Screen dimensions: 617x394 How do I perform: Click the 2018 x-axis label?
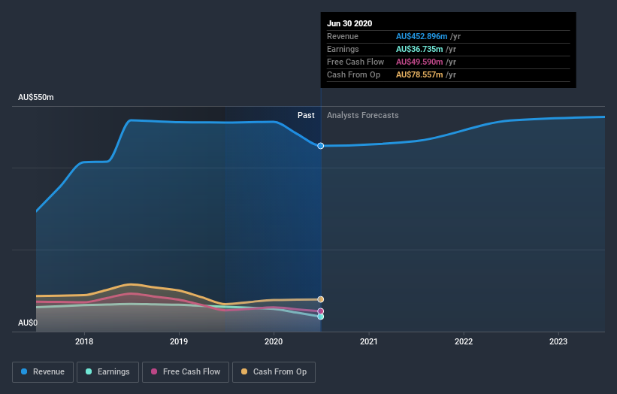(84, 341)
